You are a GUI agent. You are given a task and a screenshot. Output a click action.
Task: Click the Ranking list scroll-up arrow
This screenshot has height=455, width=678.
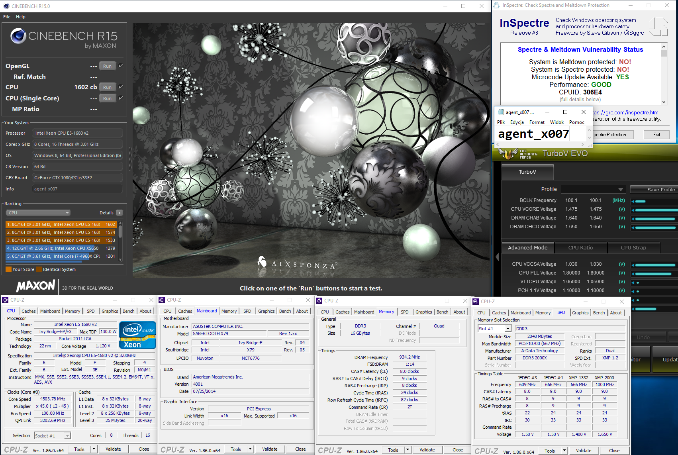point(120,223)
